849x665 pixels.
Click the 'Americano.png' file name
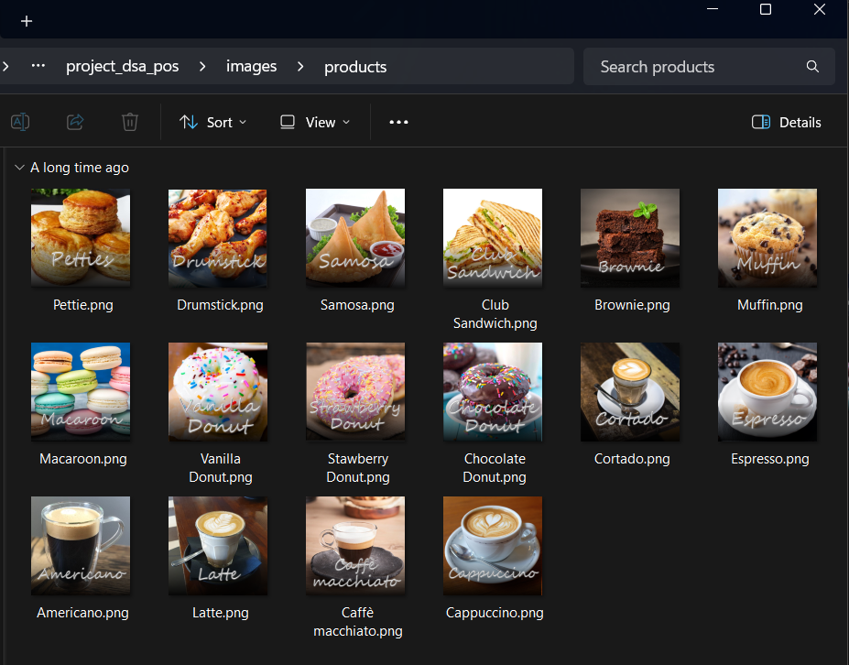[82, 613]
